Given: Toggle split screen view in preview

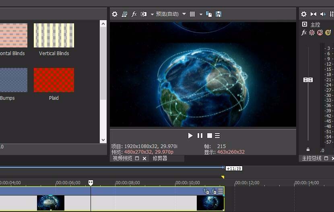Looking at the screenshot, I should [x=143, y=14].
